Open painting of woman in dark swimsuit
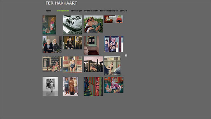211x119 pixels. pyautogui.click(x=73, y=64)
